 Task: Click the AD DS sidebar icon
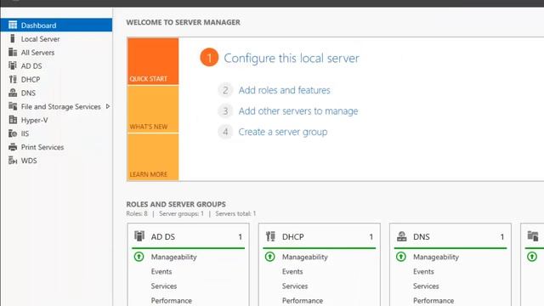point(13,65)
